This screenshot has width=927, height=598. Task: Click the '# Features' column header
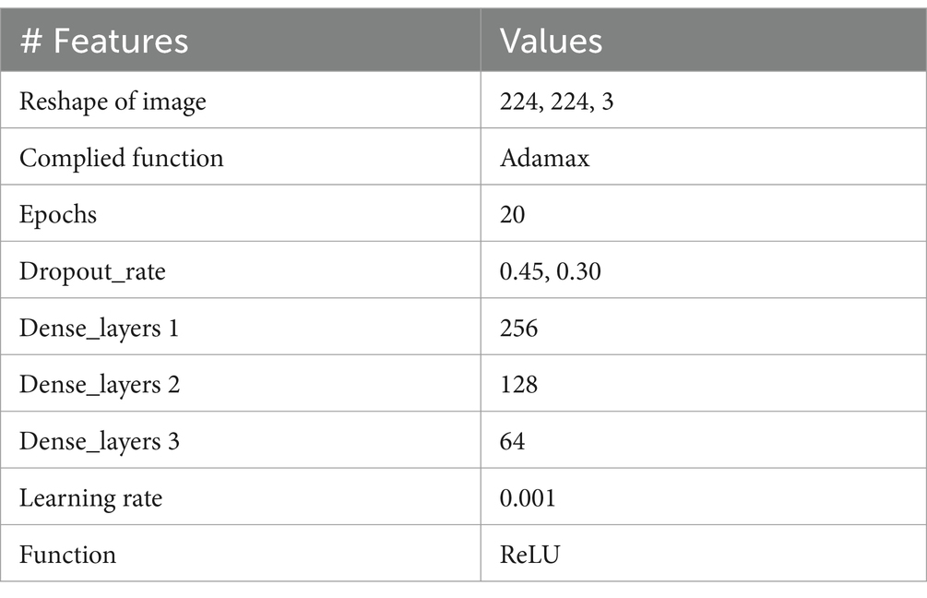point(104,41)
